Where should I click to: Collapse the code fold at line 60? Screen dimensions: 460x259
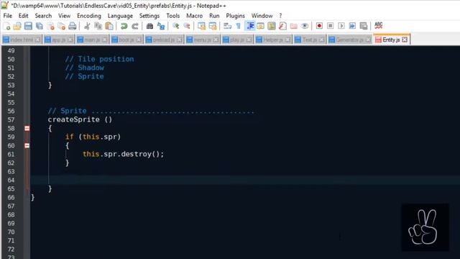(x=27, y=145)
